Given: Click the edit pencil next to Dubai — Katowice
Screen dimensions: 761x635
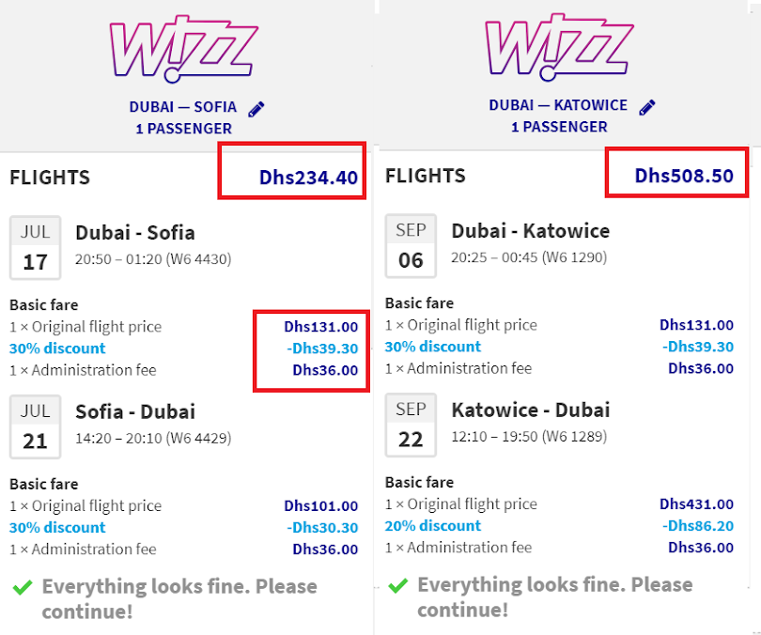Looking at the screenshot, I should (x=646, y=107).
